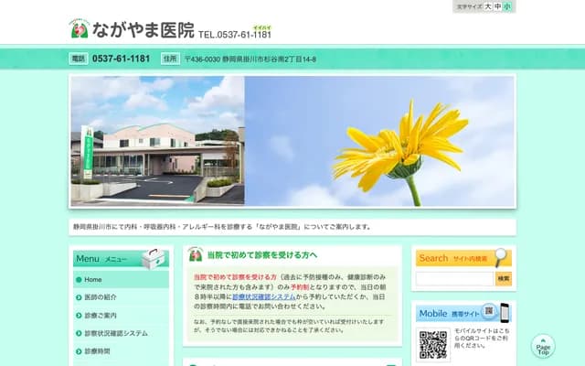
Task: Click the Search サイト内検索 header
Action: 463,258
